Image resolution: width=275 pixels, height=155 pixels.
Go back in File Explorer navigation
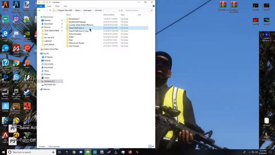click(x=40, y=10)
